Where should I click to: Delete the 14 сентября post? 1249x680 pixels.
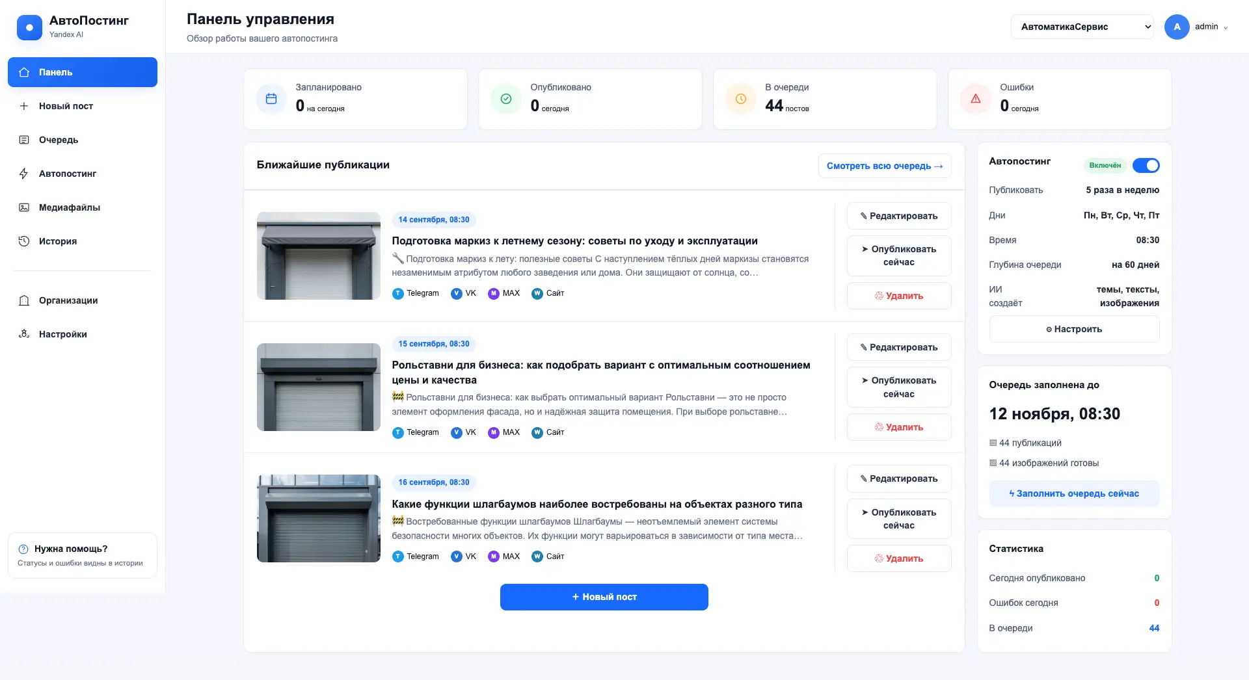pos(899,296)
